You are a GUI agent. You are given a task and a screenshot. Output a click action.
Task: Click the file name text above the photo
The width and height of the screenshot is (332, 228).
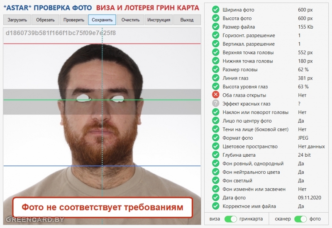61,33
